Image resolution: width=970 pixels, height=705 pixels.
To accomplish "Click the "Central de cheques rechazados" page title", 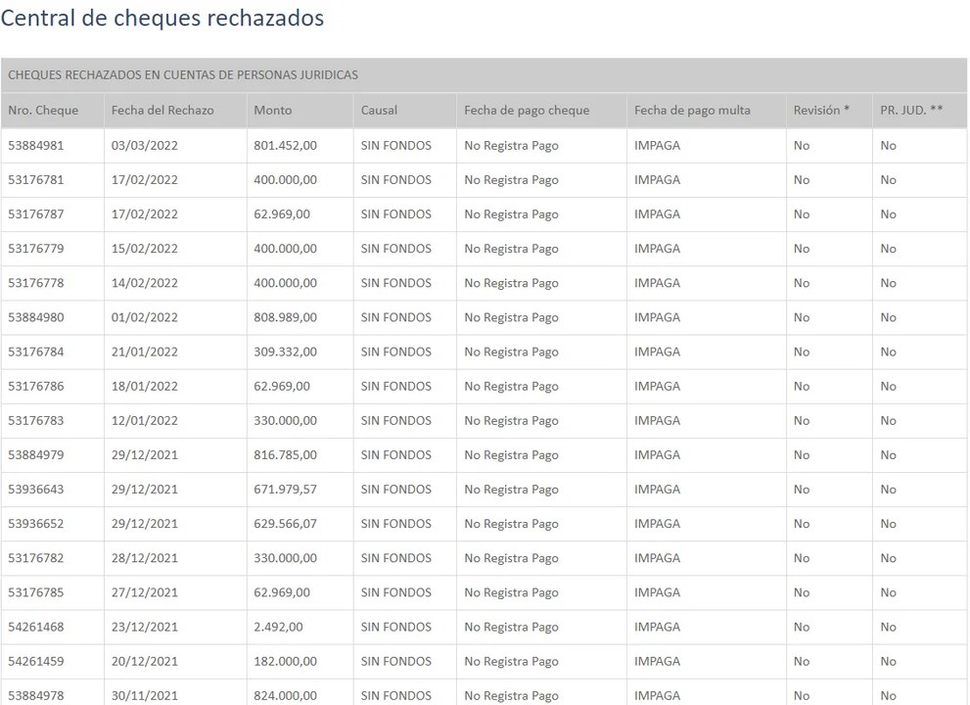I will [162, 19].
